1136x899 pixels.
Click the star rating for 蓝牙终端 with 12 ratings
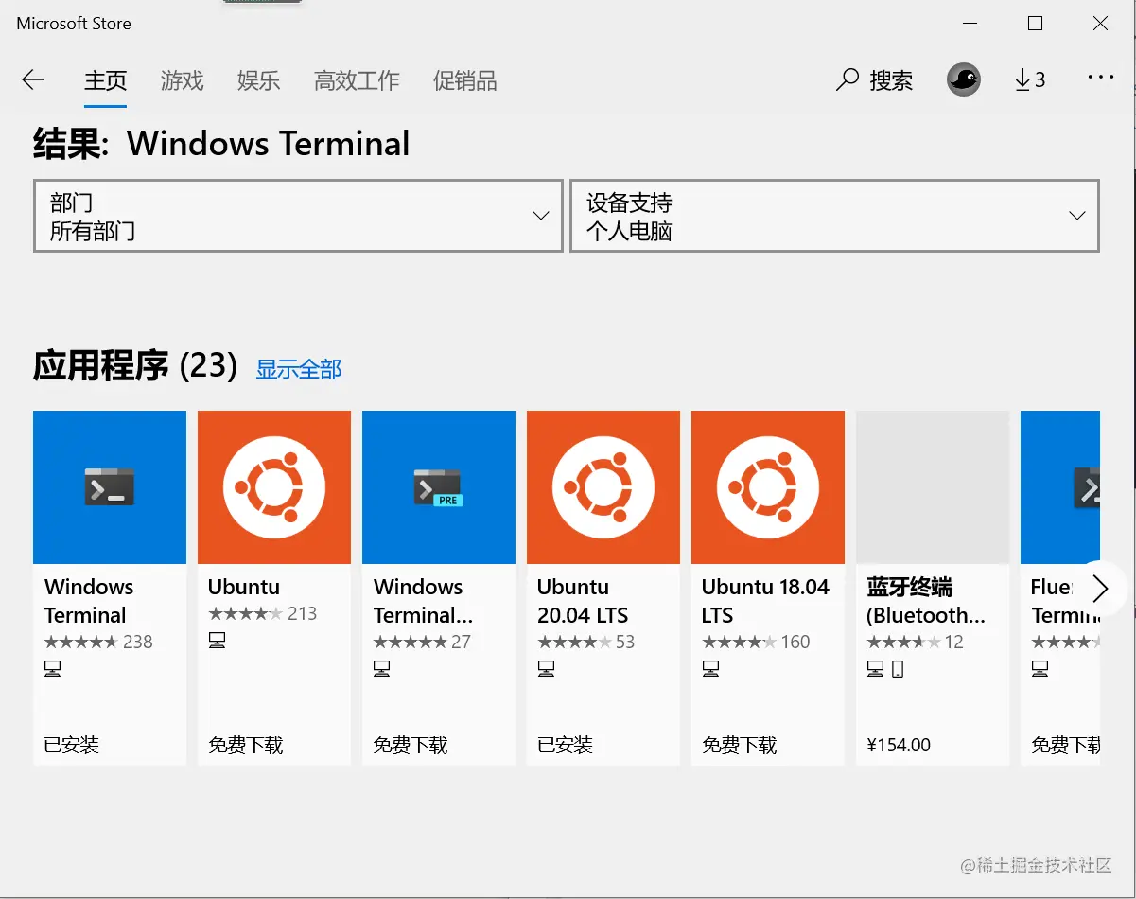coord(903,642)
